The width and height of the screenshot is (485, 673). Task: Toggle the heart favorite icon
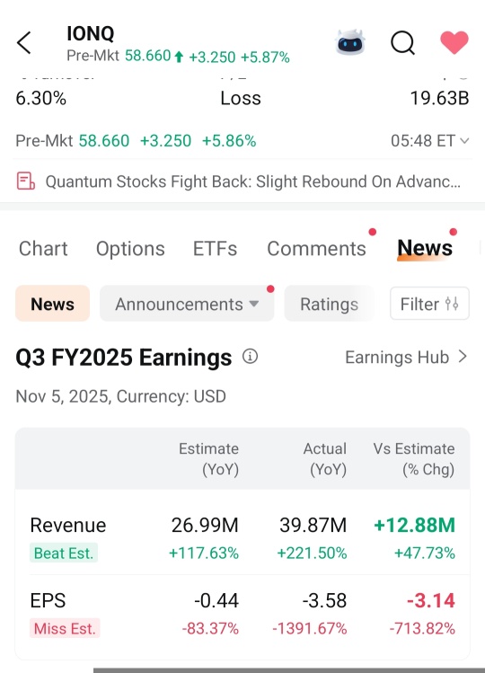(x=454, y=42)
